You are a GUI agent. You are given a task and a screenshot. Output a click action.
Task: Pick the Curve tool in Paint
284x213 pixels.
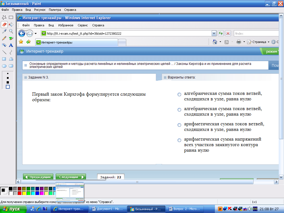(x=11, y=52)
